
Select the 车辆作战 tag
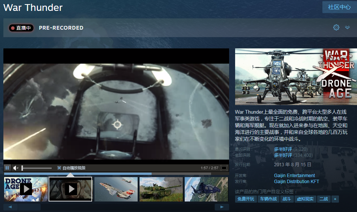pyautogui.click(x=269, y=199)
